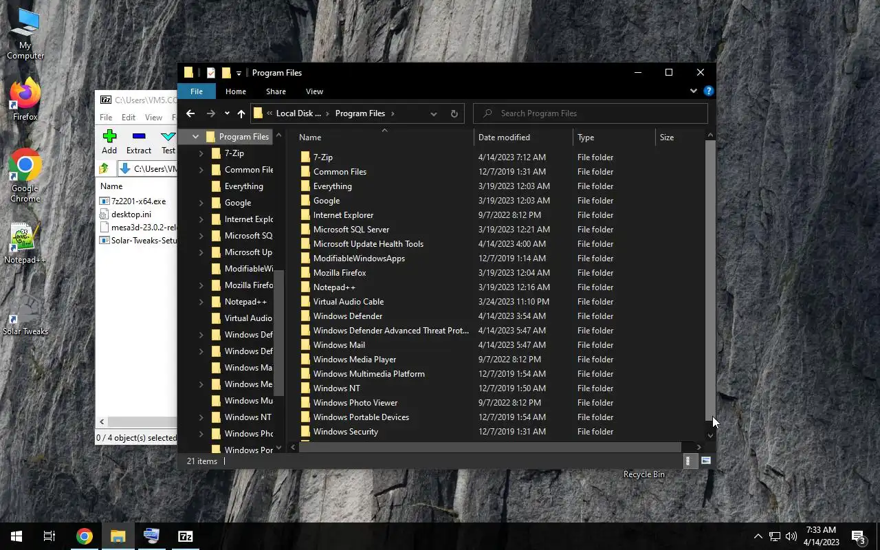Expand 7-Zip node in navigation tree

pyautogui.click(x=201, y=153)
